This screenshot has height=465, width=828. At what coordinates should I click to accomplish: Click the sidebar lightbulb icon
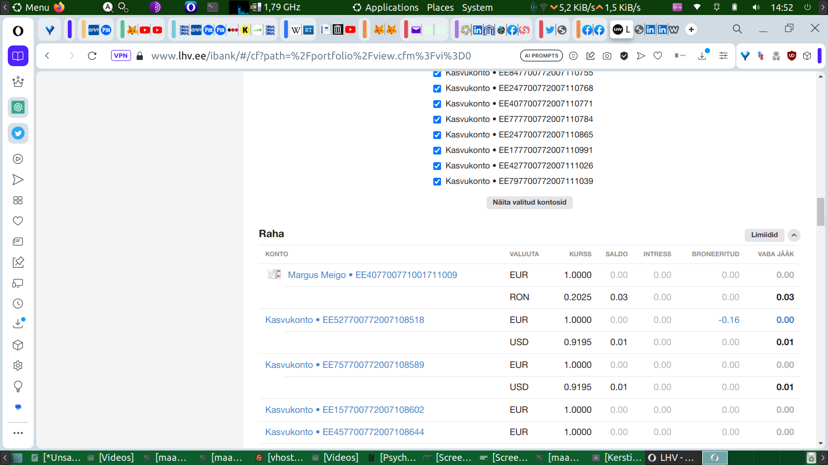click(x=18, y=386)
